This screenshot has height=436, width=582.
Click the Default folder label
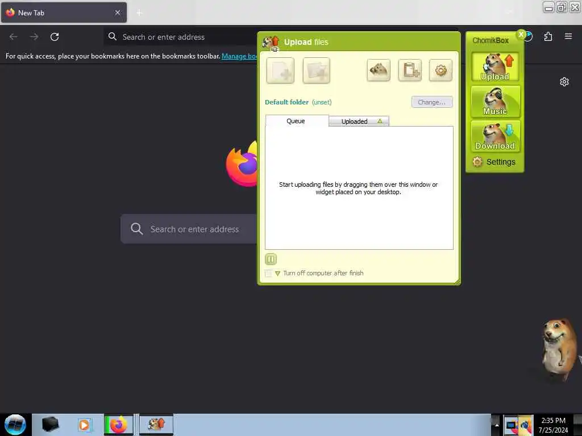pos(286,102)
